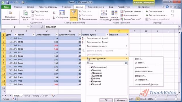Viewport: 182px width, 102px height.
Task: Choose Сортировка от А до Я menu item
Action: [97, 38]
